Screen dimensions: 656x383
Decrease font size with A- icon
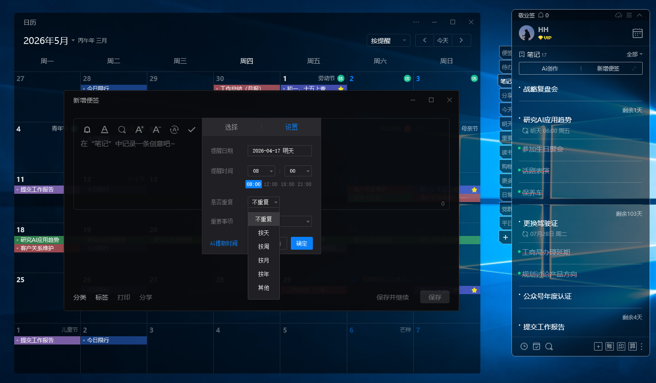pyautogui.click(x=157, y=130)
